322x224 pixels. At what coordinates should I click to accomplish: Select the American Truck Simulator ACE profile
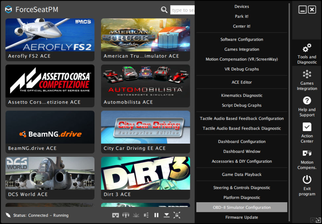pos(145,40)
